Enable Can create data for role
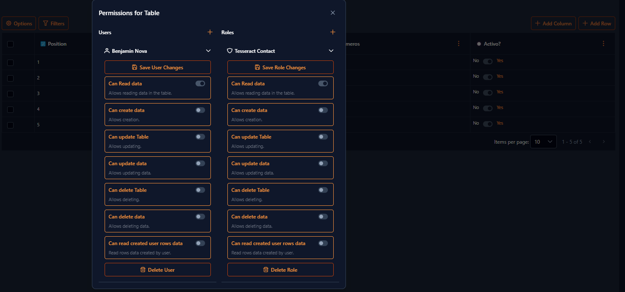Screen dimensions: 625x292 tap(323, 110)
